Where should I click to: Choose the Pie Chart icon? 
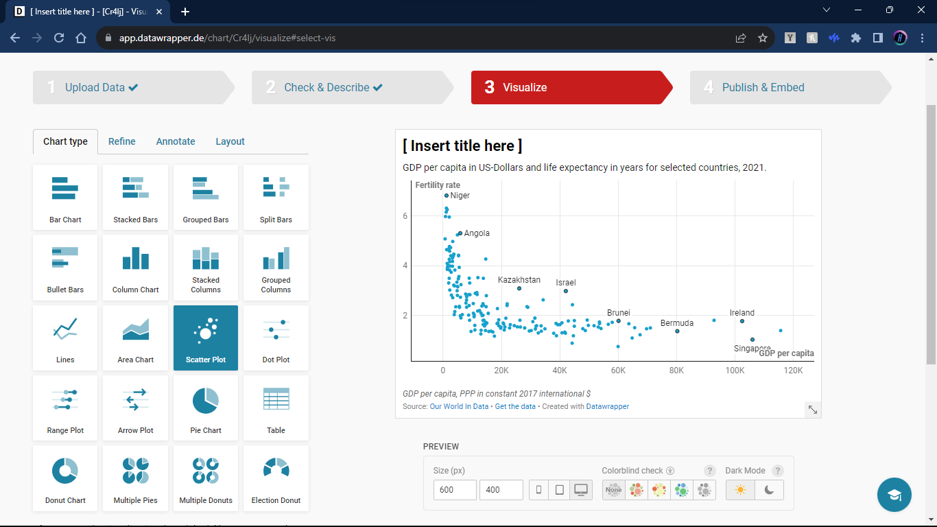point(206,408)
